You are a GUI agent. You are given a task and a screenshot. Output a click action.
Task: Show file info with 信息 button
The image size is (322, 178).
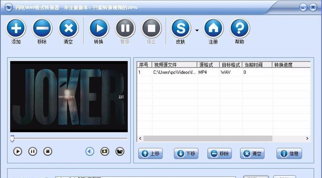point(289,154)
